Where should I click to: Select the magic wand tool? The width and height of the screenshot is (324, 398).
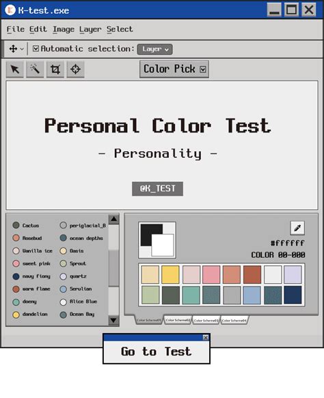point(35,69)
